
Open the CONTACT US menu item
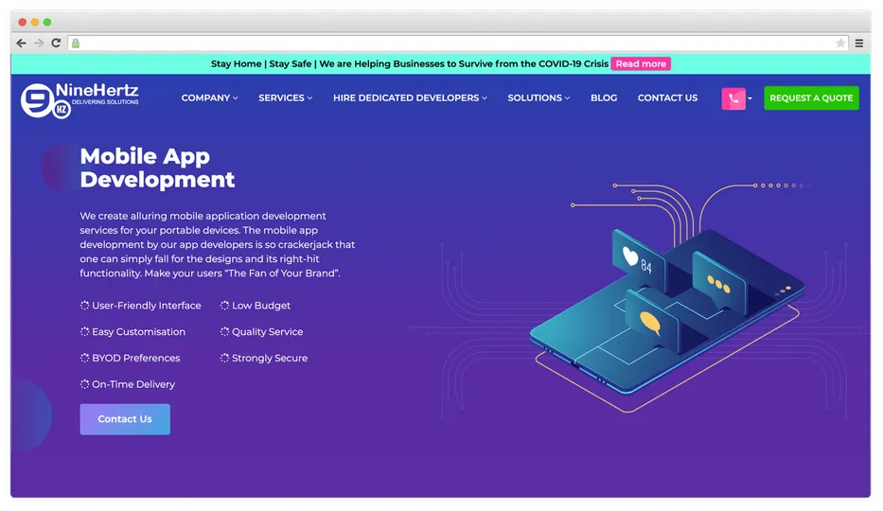pyautogui.click(x=667, y=98)
